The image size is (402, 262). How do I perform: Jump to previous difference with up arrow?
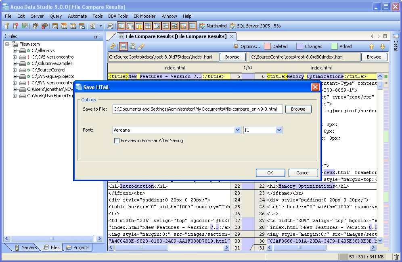point(372,46)
